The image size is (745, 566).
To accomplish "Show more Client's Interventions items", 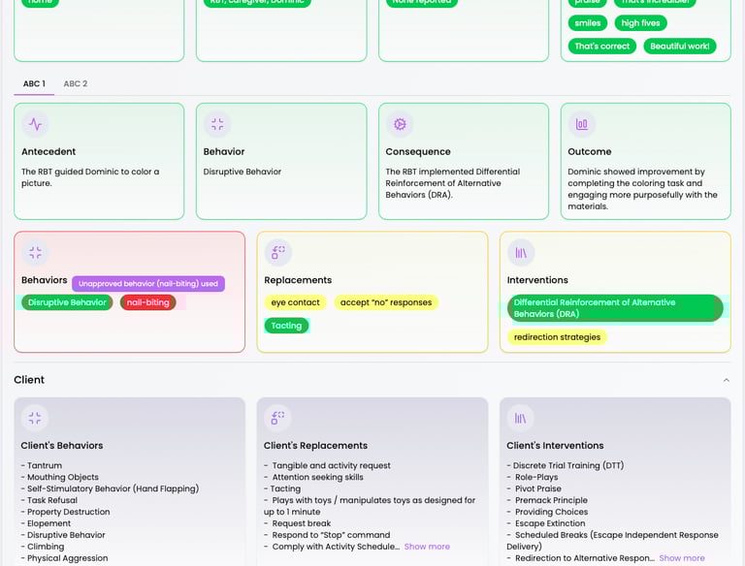I will click(x=682, y=558).
